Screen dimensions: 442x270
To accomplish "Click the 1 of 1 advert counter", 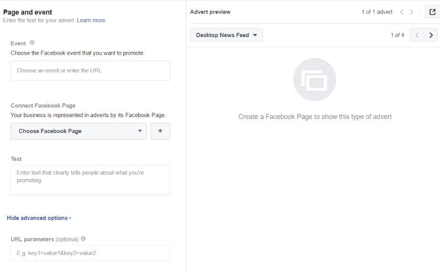I will [x=377, y=12].
